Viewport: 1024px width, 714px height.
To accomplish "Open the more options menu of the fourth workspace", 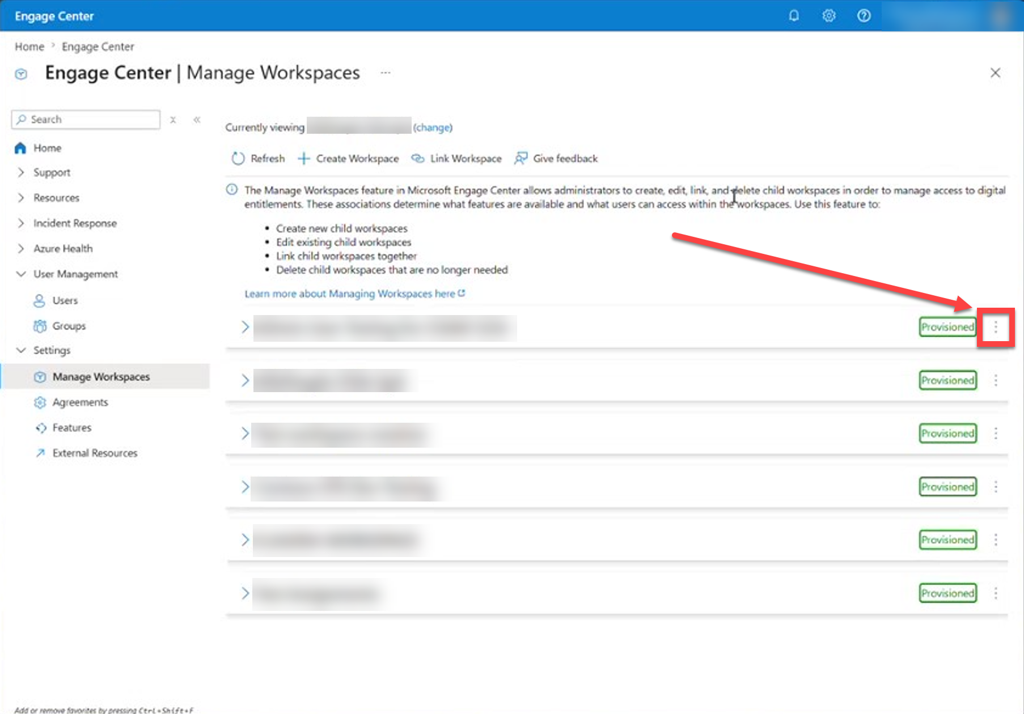I will (996, 487).
